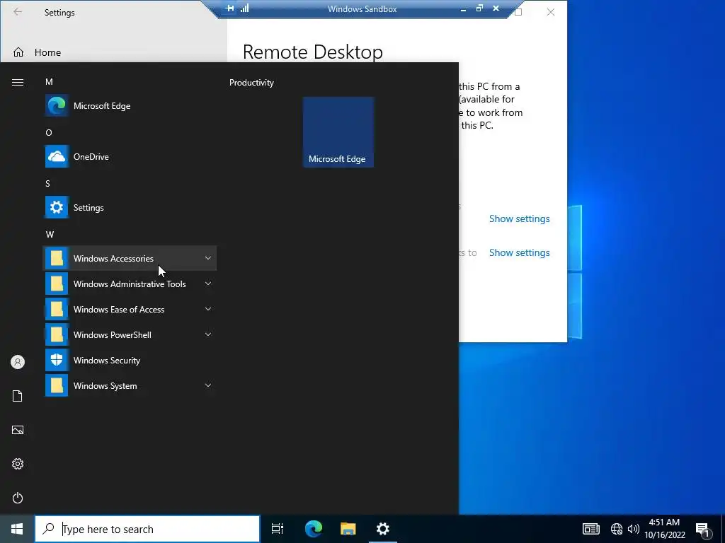Viewport: 725px width, 543px height.
Task: Click the Windows Start button
Action: [17, 529]
